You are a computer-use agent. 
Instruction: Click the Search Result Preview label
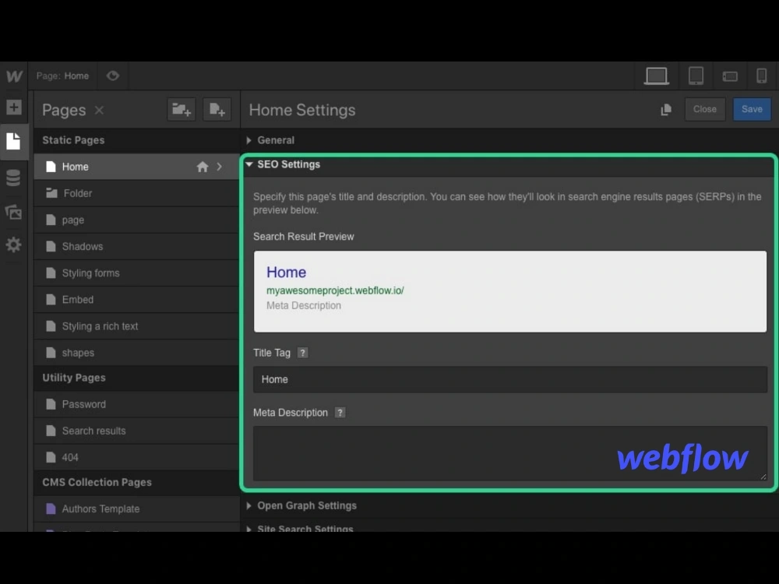[304, 237]
